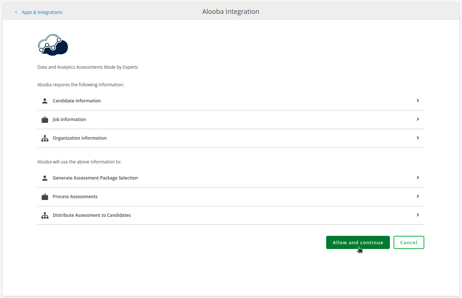
Task: Select the Distribute Assessment to Candidates label
Action: (92, 215)
